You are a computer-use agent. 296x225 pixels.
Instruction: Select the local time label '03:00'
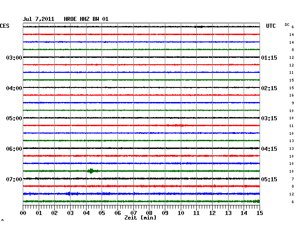click(14, 57)
